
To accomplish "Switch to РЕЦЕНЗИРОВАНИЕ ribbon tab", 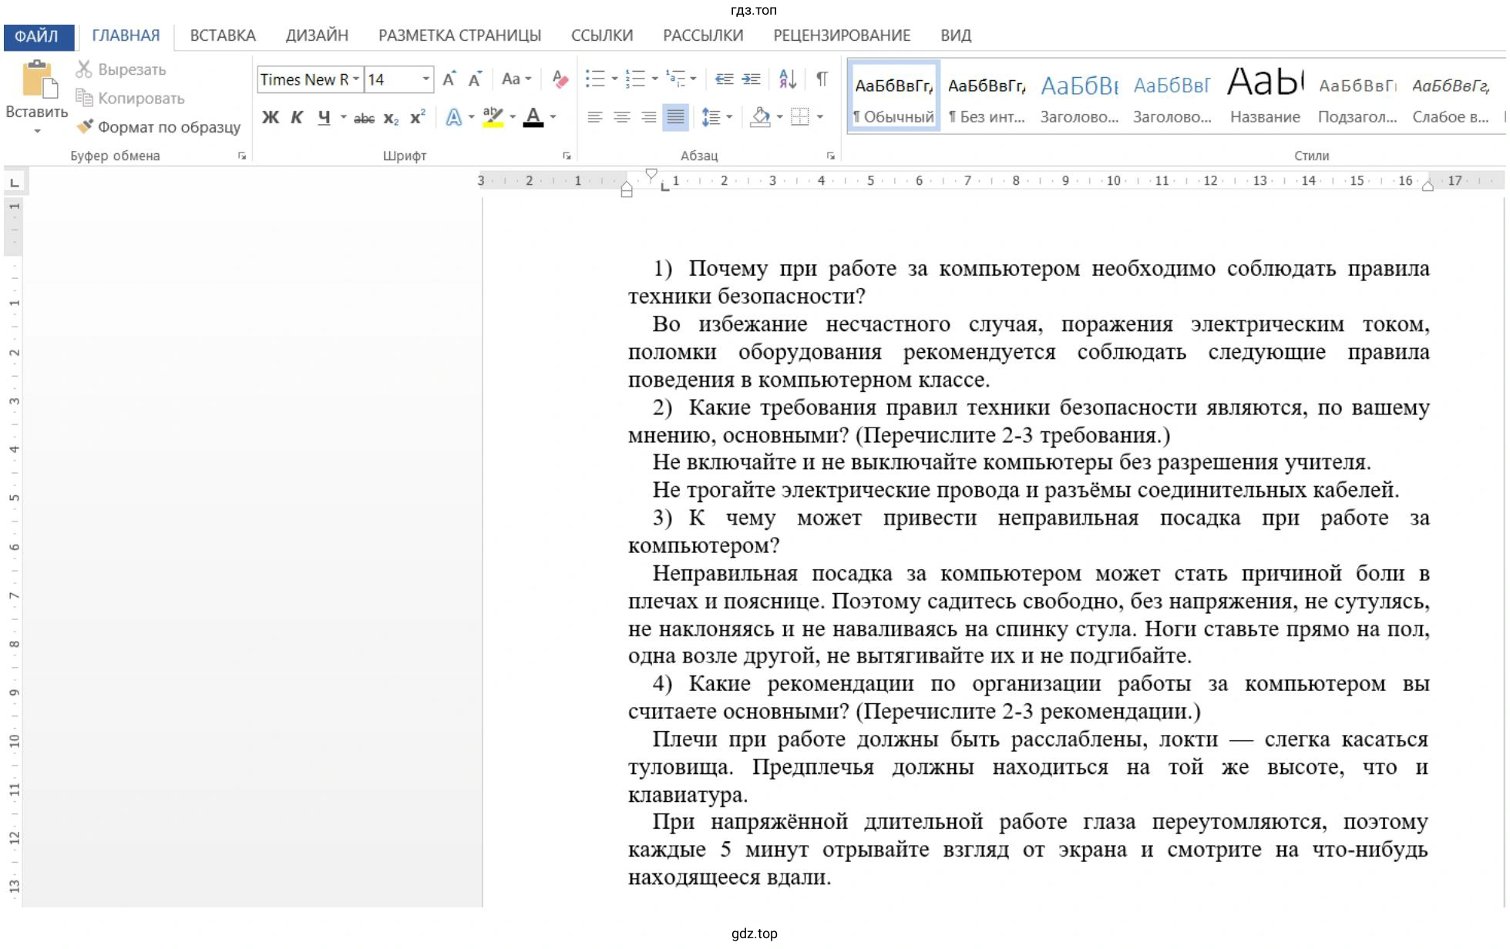I will pyautogui.click(x=842, y=35).
